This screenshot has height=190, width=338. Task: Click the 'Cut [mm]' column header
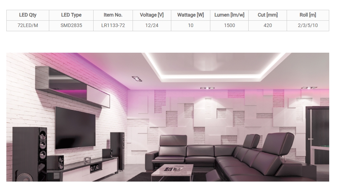268,15
